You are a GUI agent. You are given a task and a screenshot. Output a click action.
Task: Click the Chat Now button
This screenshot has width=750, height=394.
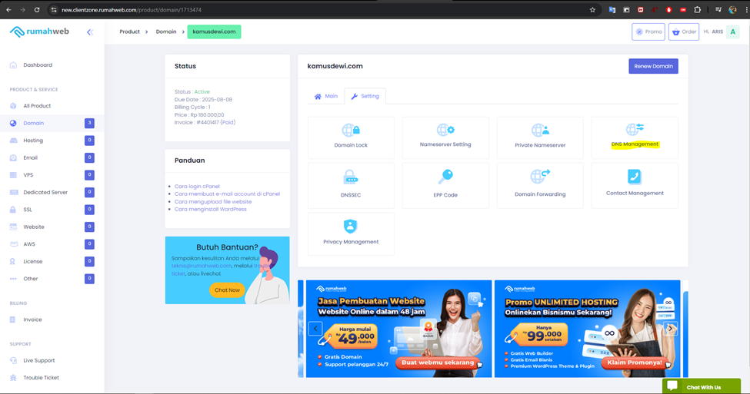point(227,290)
